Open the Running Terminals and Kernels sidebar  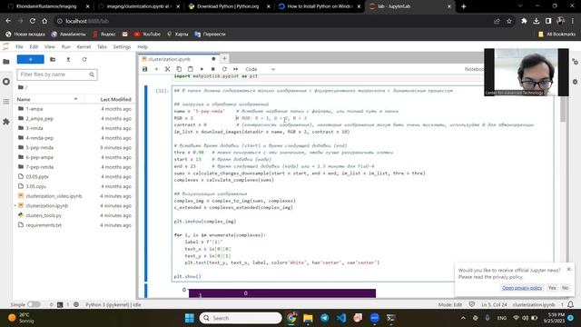coord(6,82)
